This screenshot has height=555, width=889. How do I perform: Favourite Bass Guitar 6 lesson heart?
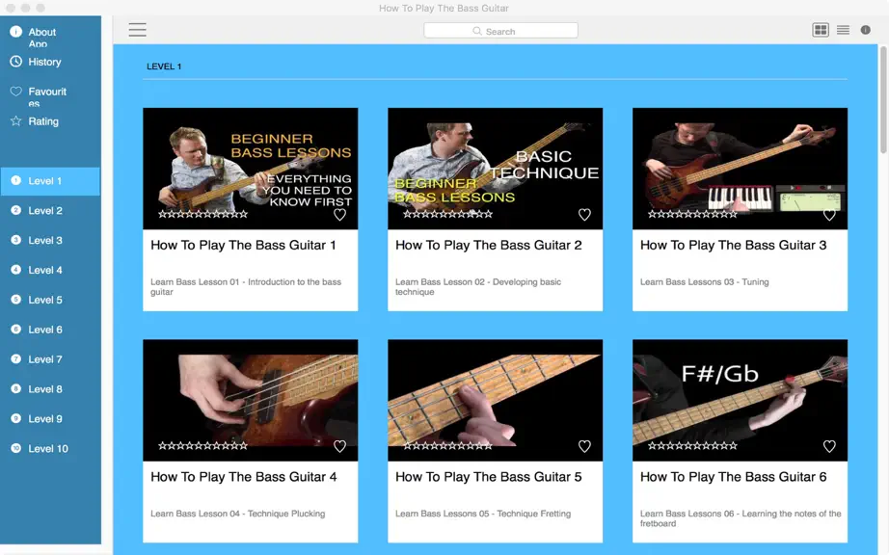829,446
